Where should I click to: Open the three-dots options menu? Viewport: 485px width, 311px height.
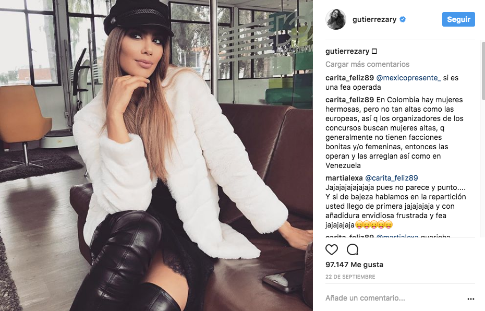tap(471, 298)
